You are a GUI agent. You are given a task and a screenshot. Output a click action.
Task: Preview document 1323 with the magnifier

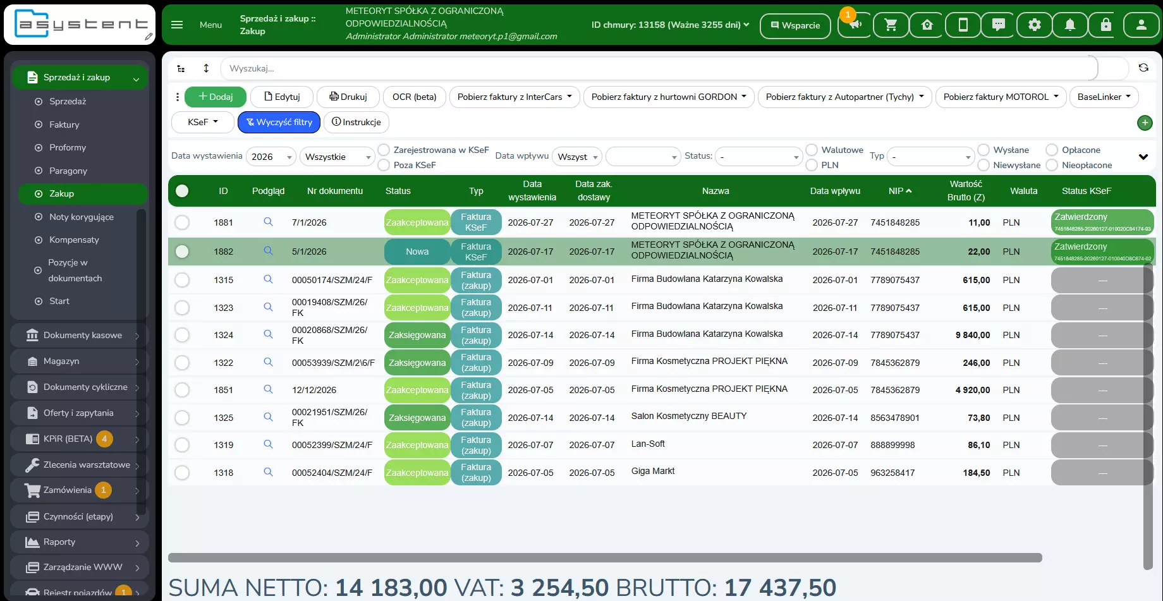point(268,307)
